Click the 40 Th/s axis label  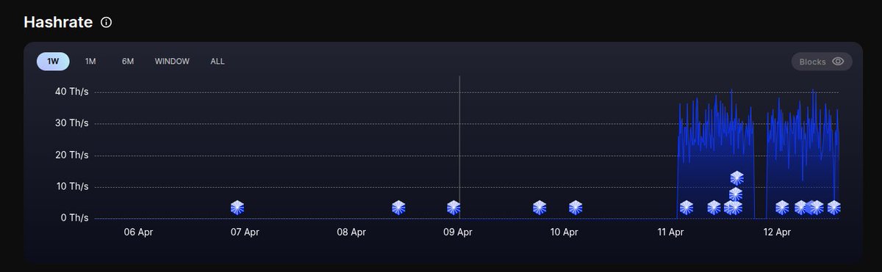[71, 92]
